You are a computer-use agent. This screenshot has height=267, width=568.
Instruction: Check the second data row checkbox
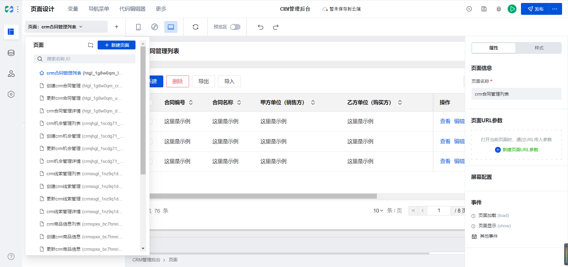[x=151, y=141]
